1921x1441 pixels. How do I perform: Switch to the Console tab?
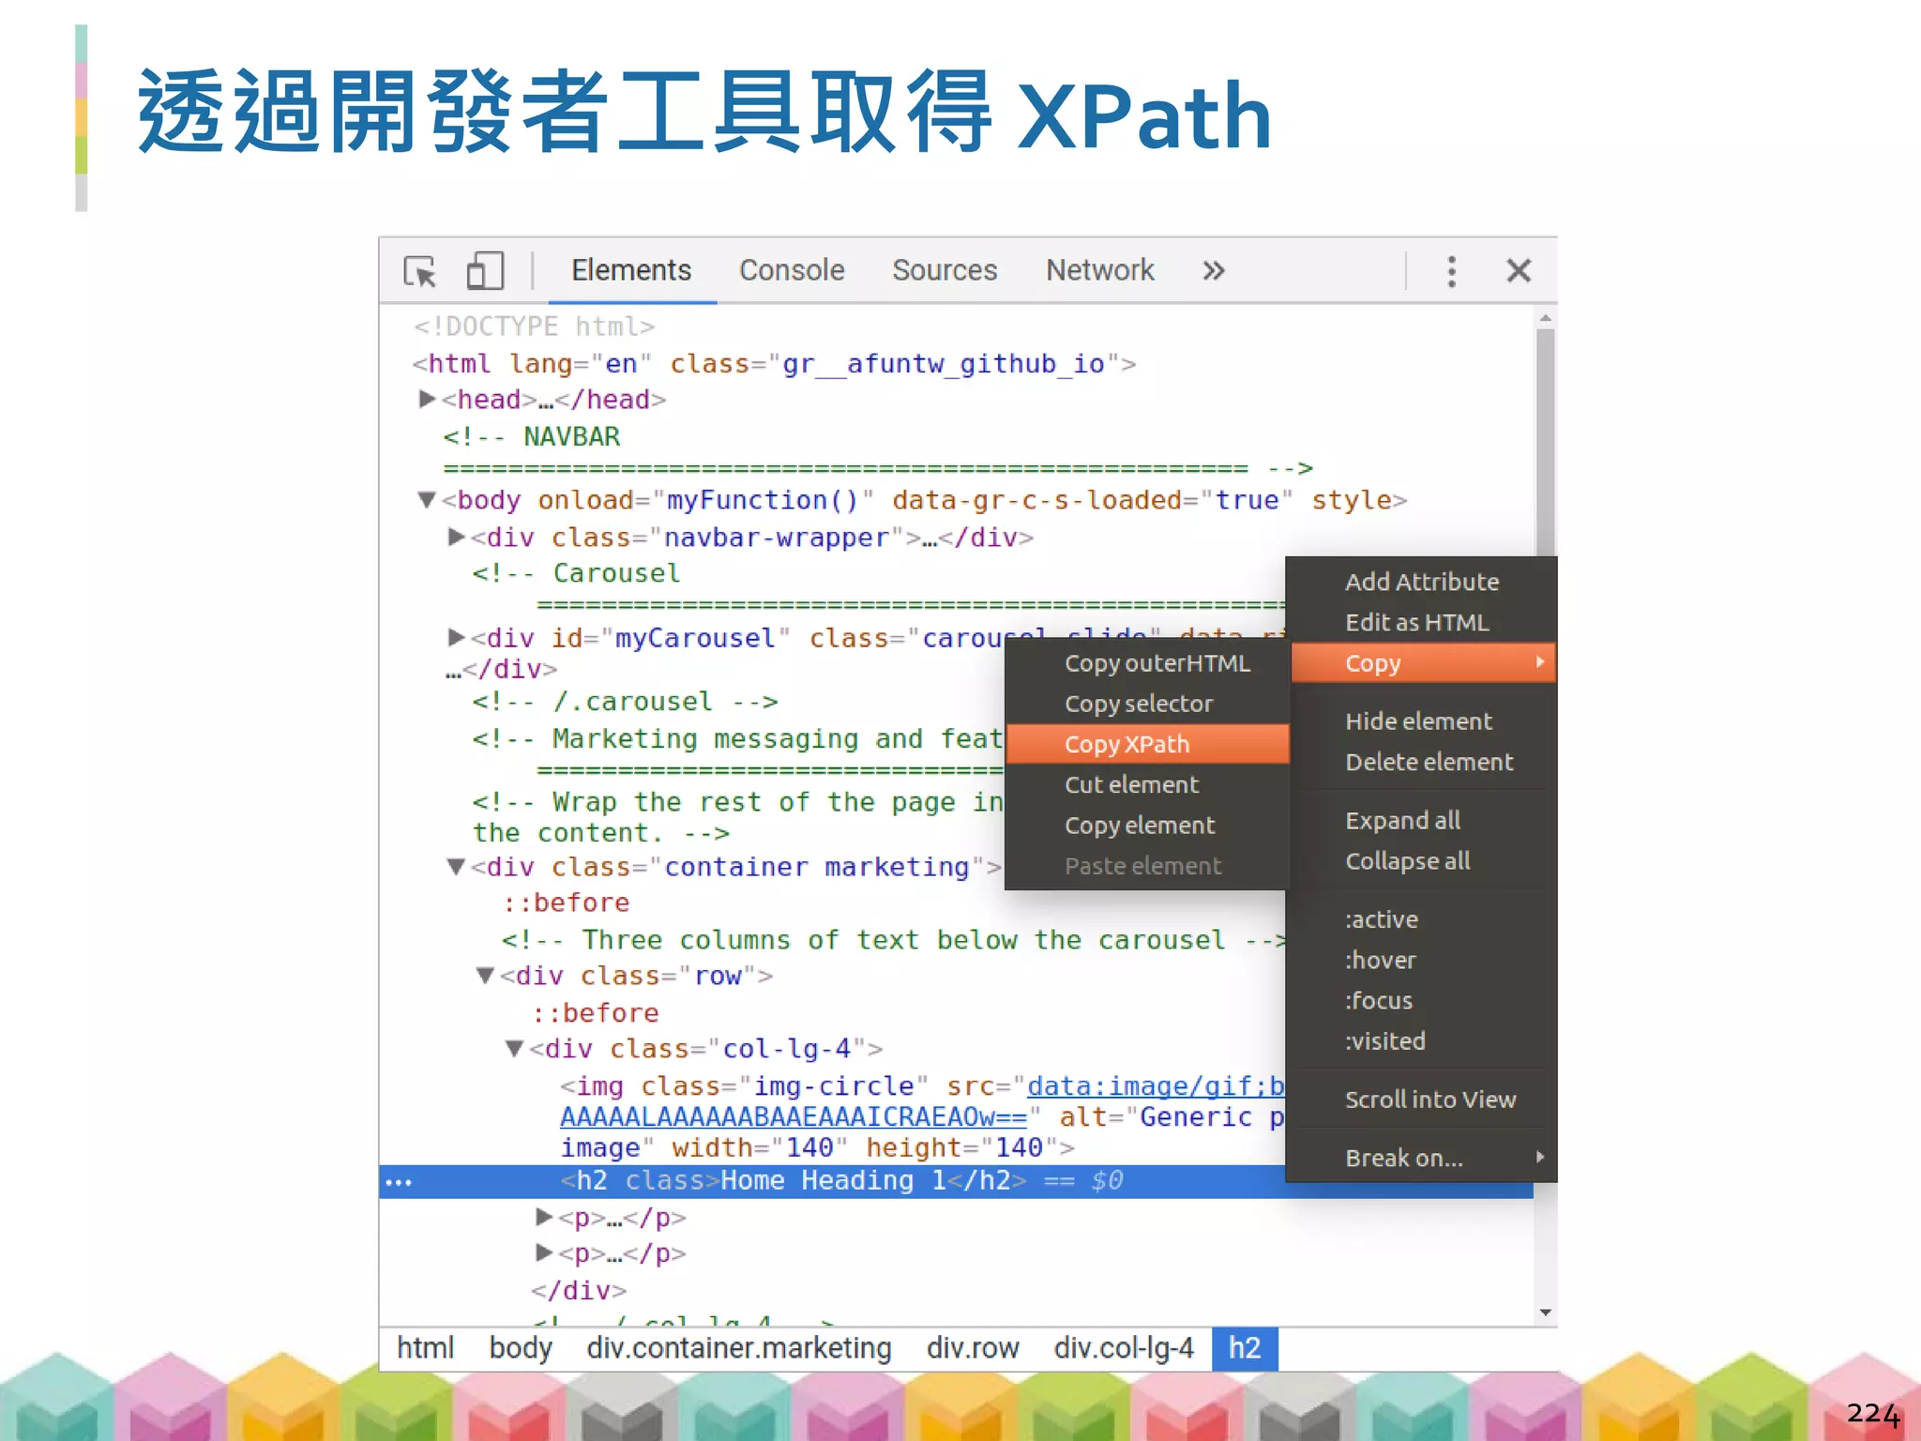[x=791, y=271]
